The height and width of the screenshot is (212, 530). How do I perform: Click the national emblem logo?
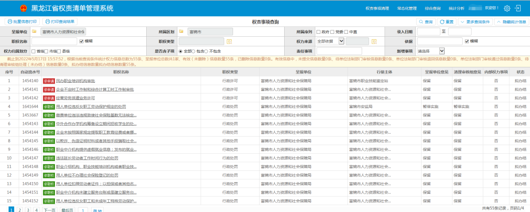[24, 8]
